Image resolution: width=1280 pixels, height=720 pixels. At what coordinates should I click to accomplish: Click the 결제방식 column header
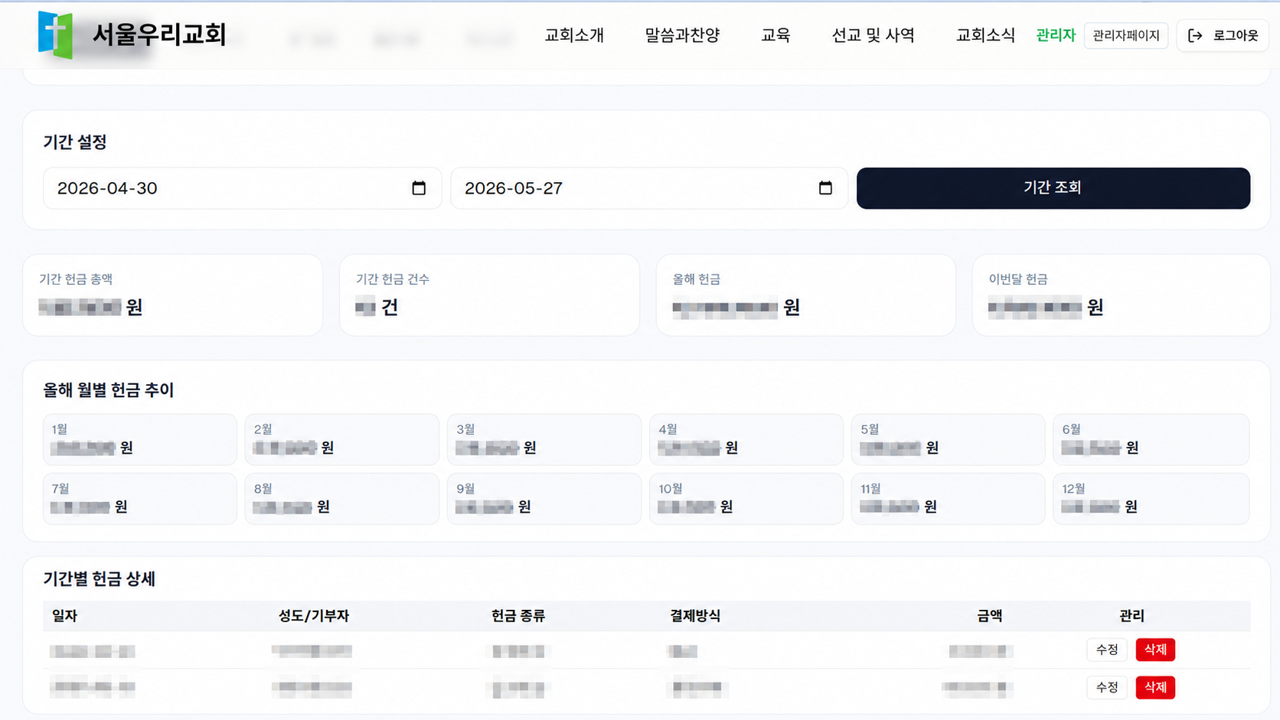pos(695,616)
